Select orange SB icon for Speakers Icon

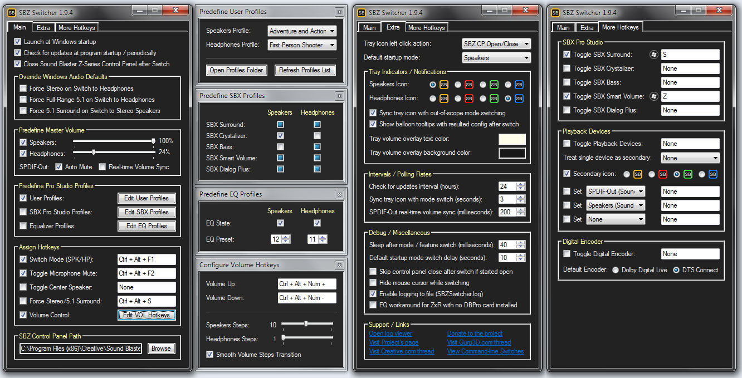click(x=444, y=85)
